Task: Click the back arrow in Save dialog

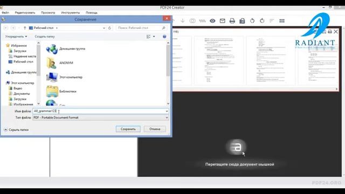Action: (x=6, y=28)
